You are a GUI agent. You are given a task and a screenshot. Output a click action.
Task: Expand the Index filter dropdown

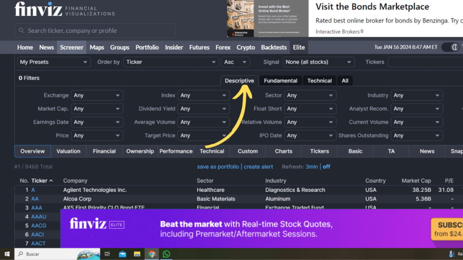[203, 96]
